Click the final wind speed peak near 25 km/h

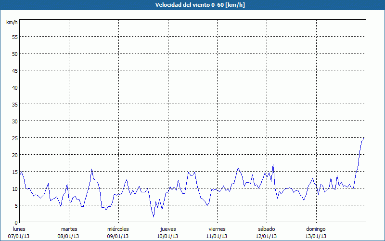click(x=363, y=138)
